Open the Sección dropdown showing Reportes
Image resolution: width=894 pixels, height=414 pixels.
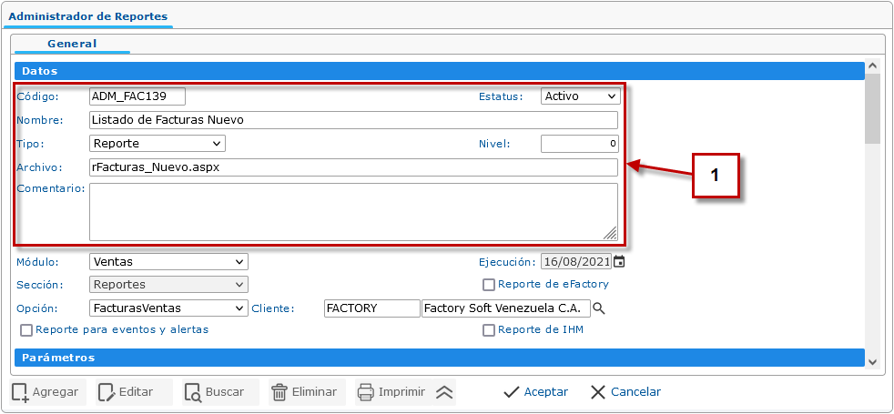[168, 284]
